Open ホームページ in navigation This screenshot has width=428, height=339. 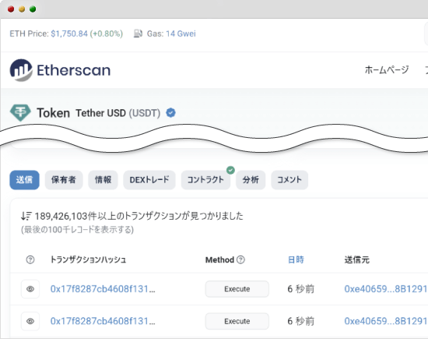click(387, 70)
